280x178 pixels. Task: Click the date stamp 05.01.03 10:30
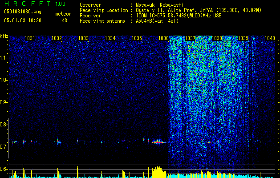click(x=23, y=20)
